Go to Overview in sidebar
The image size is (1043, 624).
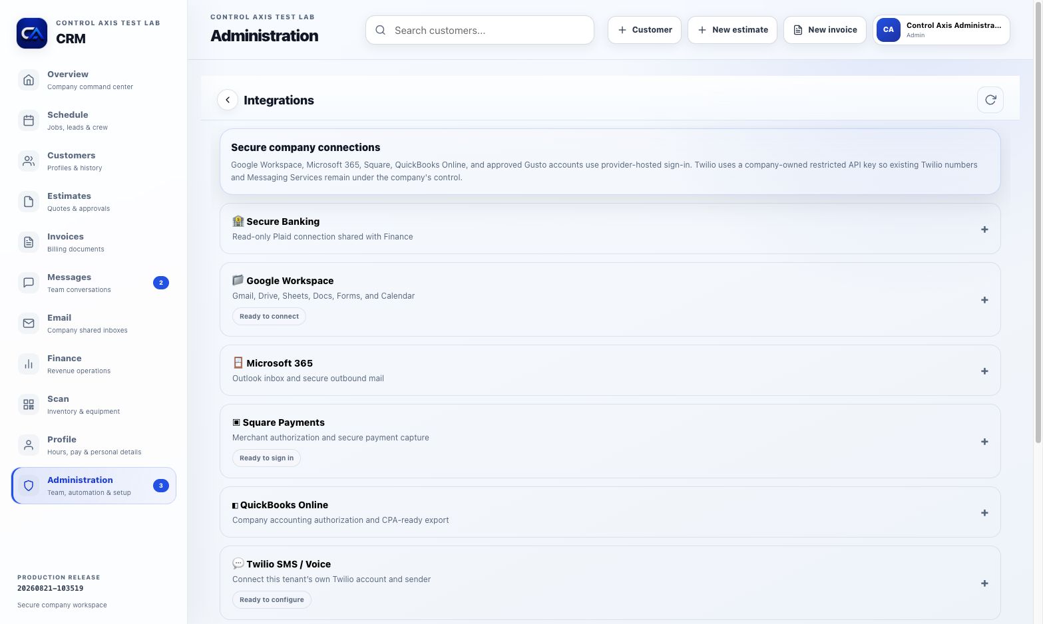pos(94,80)
